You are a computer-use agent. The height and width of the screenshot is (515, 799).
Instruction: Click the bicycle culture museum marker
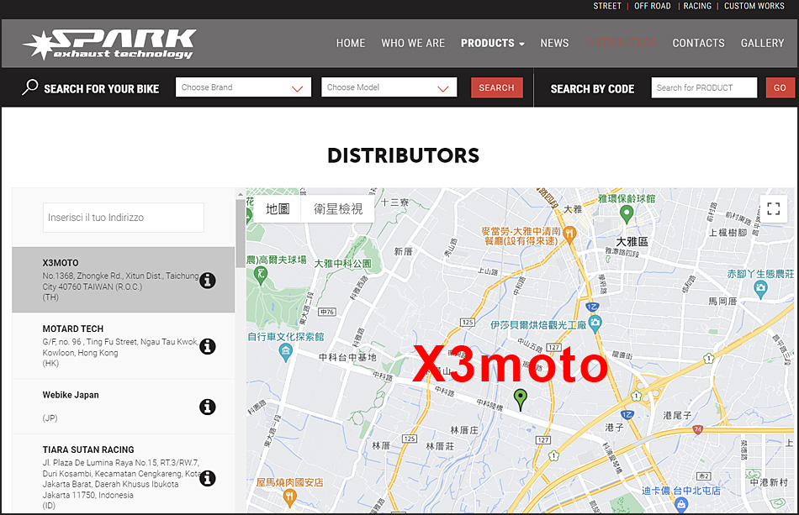(x=286, y=352)
